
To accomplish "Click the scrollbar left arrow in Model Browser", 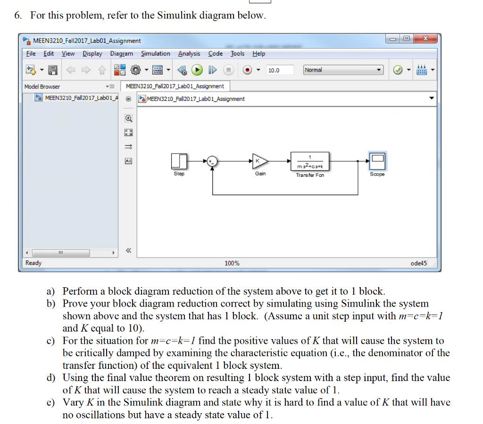I will pyautogui.click(x=27, y=253).
